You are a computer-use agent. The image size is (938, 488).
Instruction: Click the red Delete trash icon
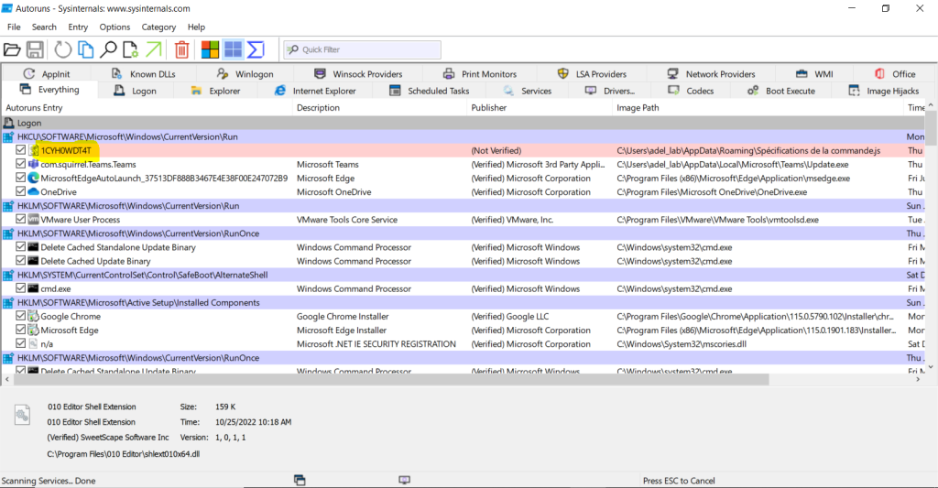point(182,49)
